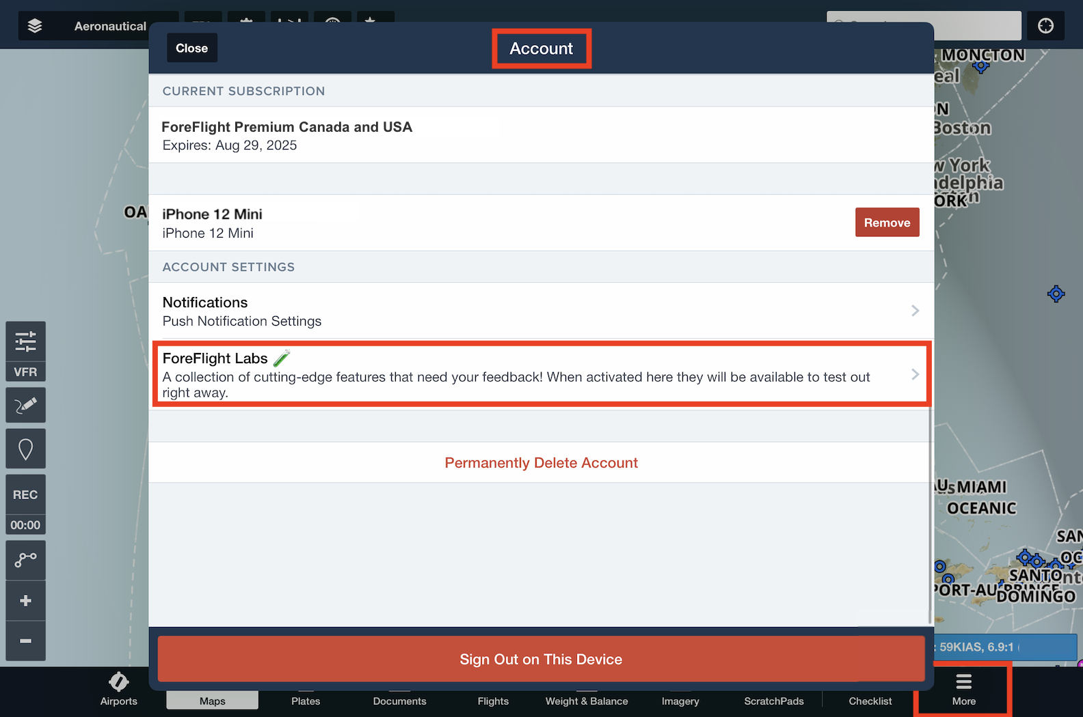Open the Checklist tab
Screen dimensions: 1083x717
tap(870, 701)
